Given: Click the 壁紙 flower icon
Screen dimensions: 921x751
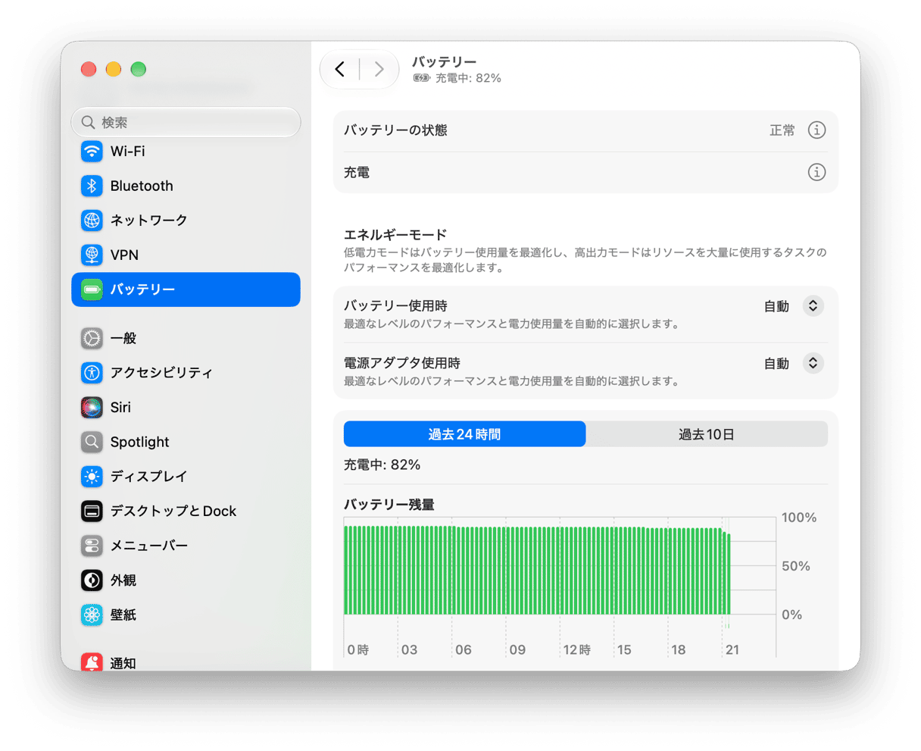Looking at the screenshot, I should 92,615.
